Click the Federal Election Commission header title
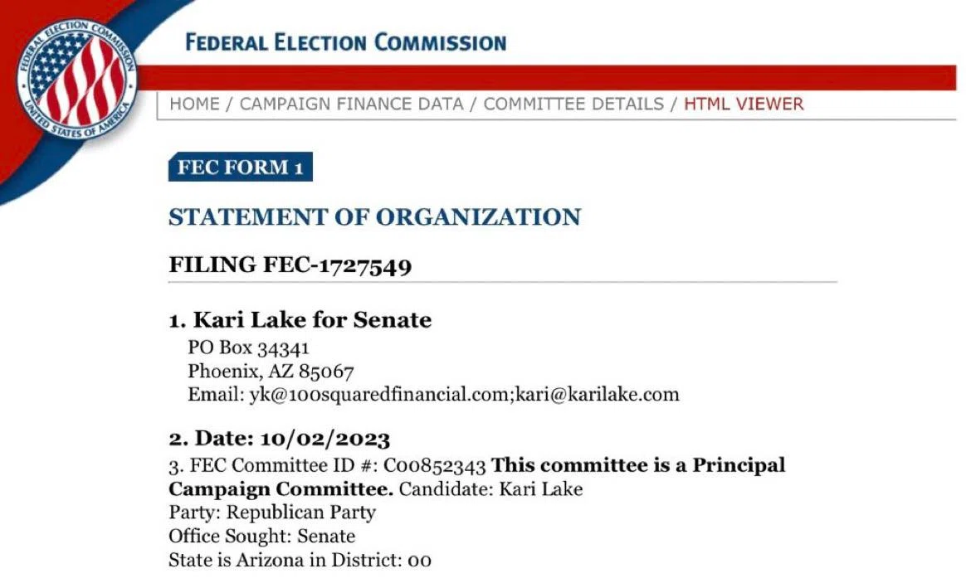 click(345, 42)
